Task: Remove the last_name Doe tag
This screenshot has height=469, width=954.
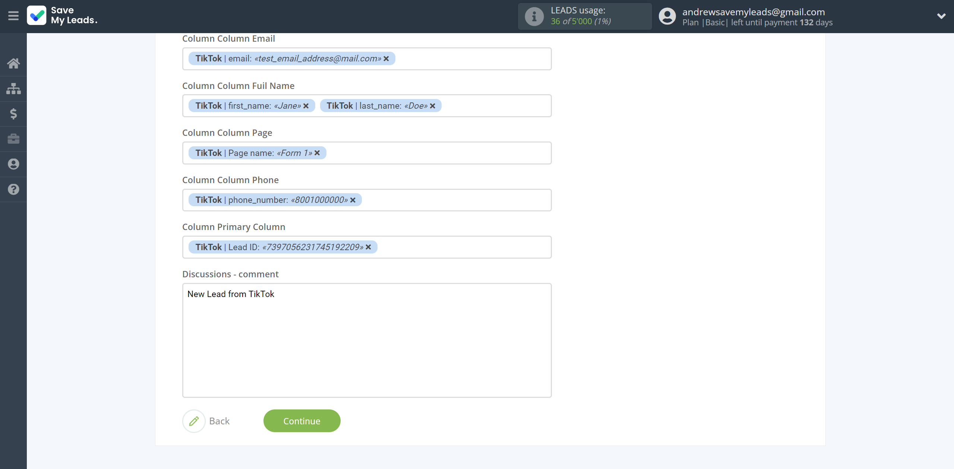Action: 433,106
